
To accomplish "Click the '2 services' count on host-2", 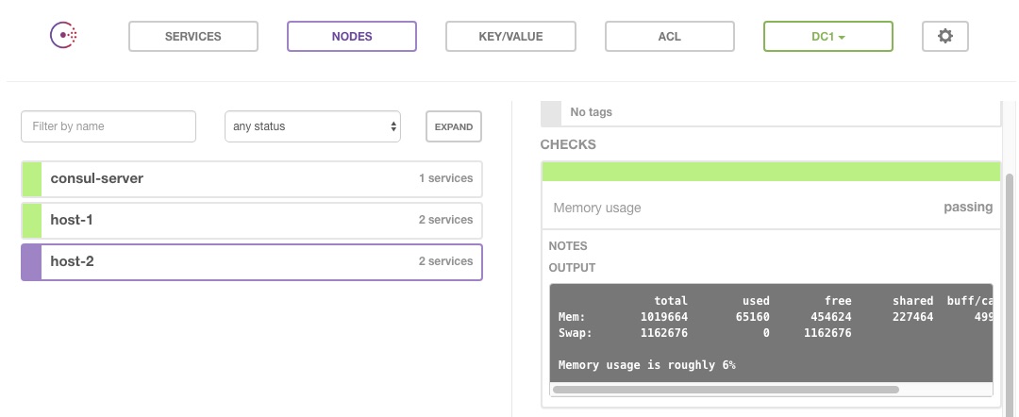I will pos(445,261).
